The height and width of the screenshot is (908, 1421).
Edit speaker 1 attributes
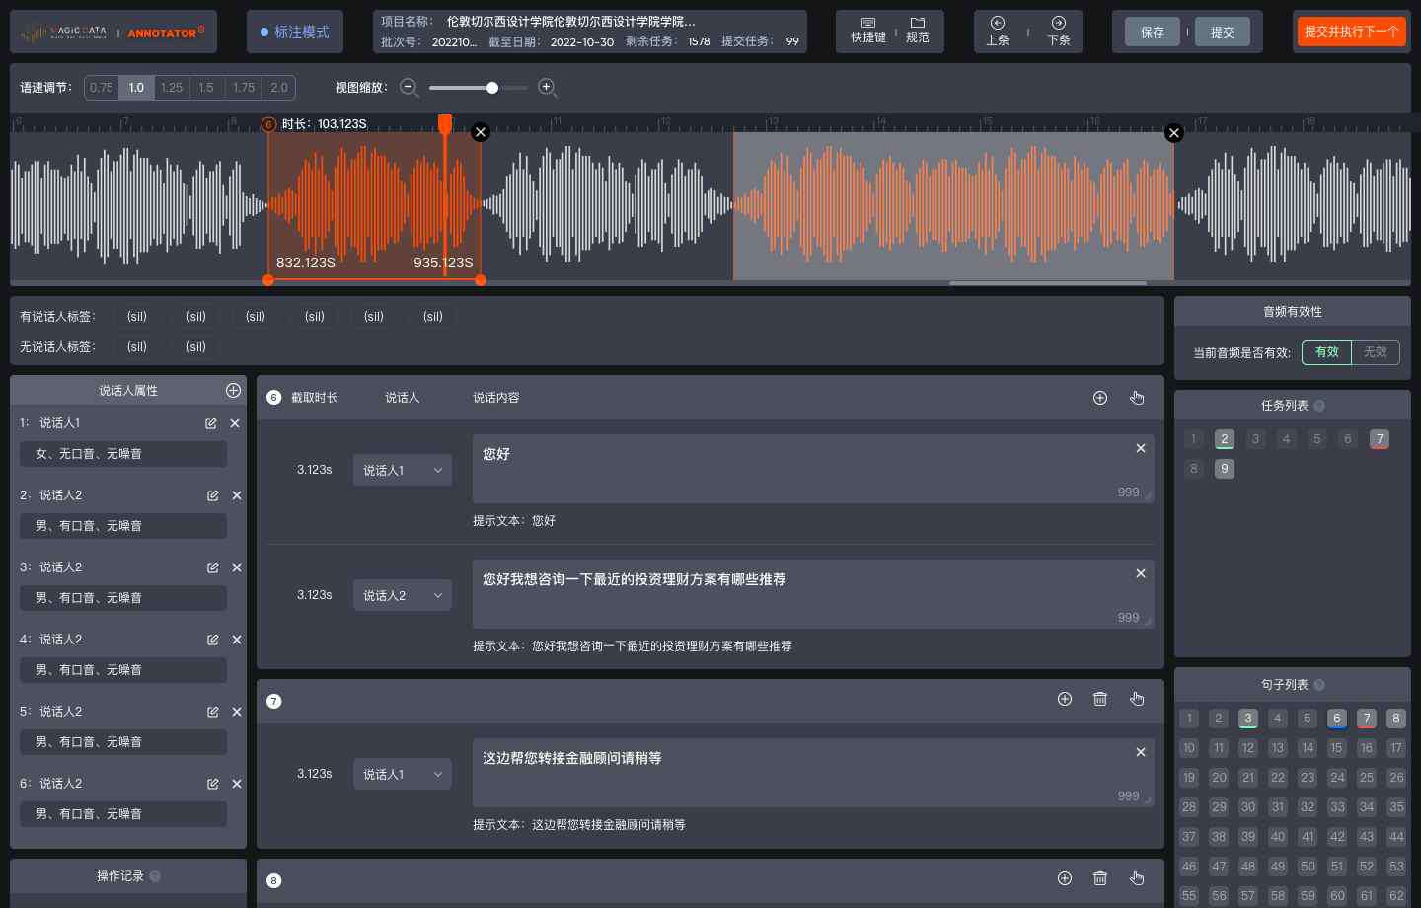[210, 423]
